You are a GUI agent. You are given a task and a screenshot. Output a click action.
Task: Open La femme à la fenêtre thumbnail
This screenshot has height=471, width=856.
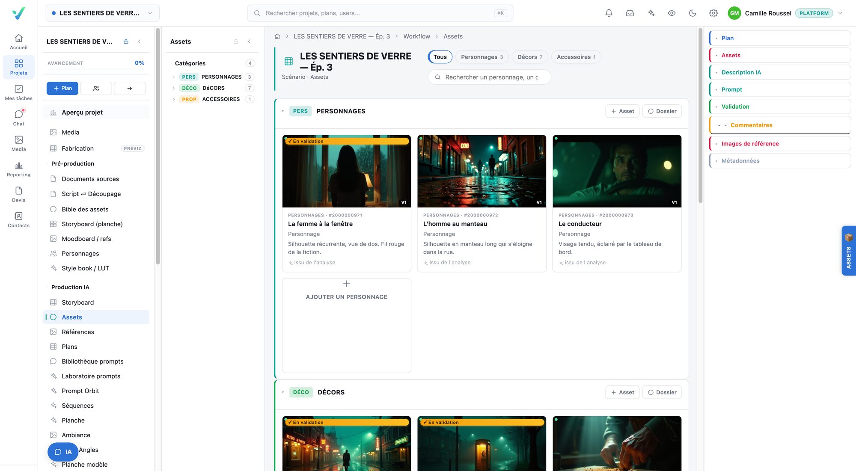click(347, 171)
